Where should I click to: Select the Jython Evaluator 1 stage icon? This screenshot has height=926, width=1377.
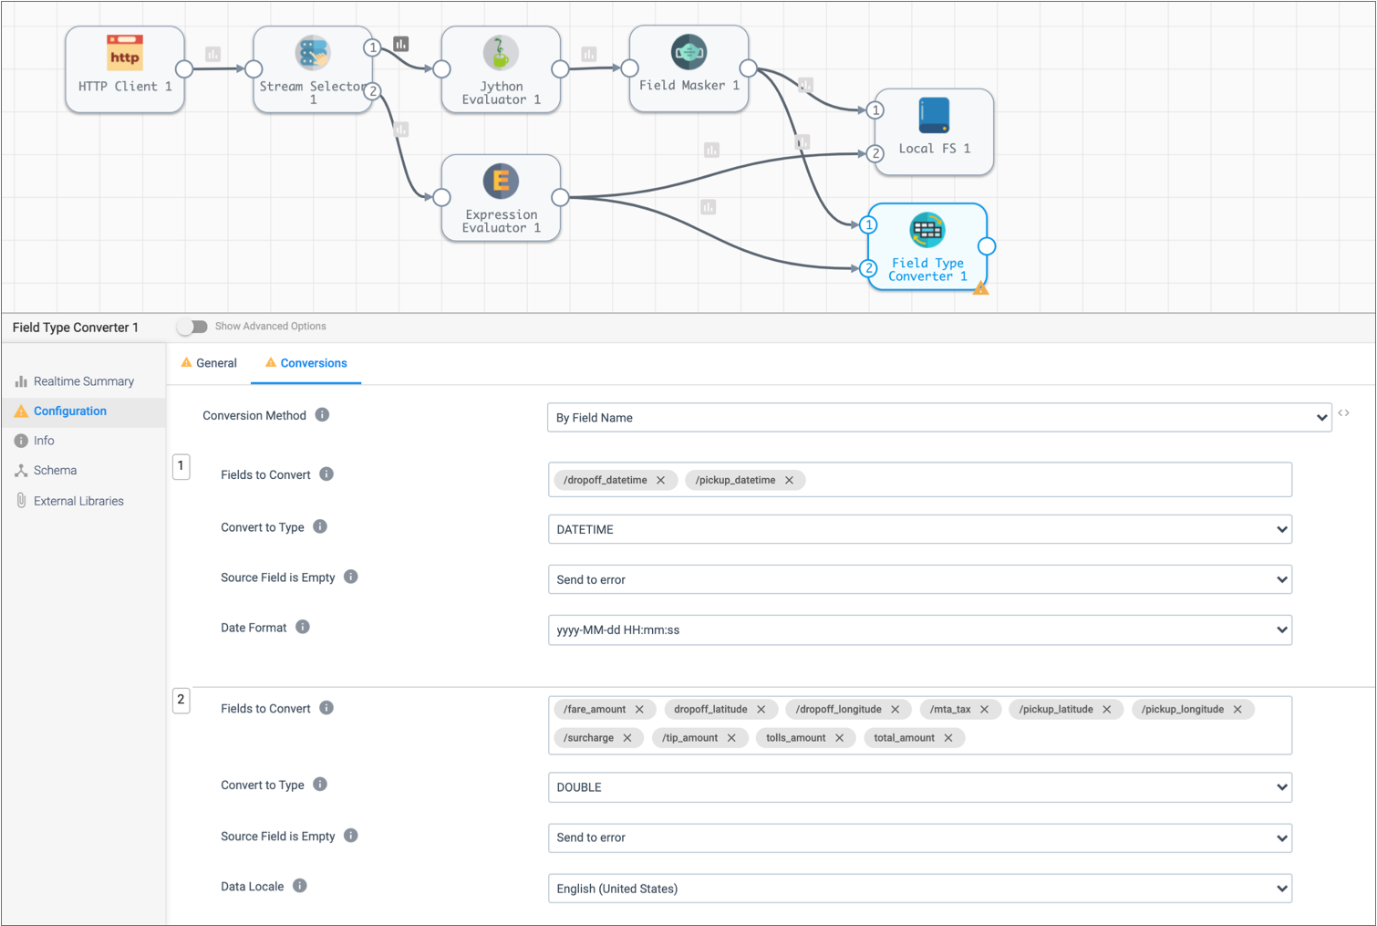[x=501, y=53]
